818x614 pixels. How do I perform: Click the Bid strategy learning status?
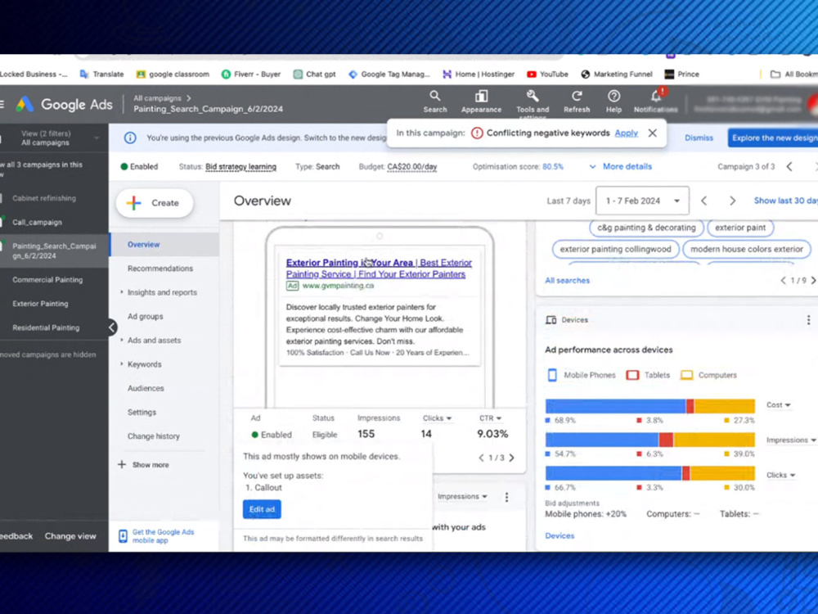[x=240, y=167]
